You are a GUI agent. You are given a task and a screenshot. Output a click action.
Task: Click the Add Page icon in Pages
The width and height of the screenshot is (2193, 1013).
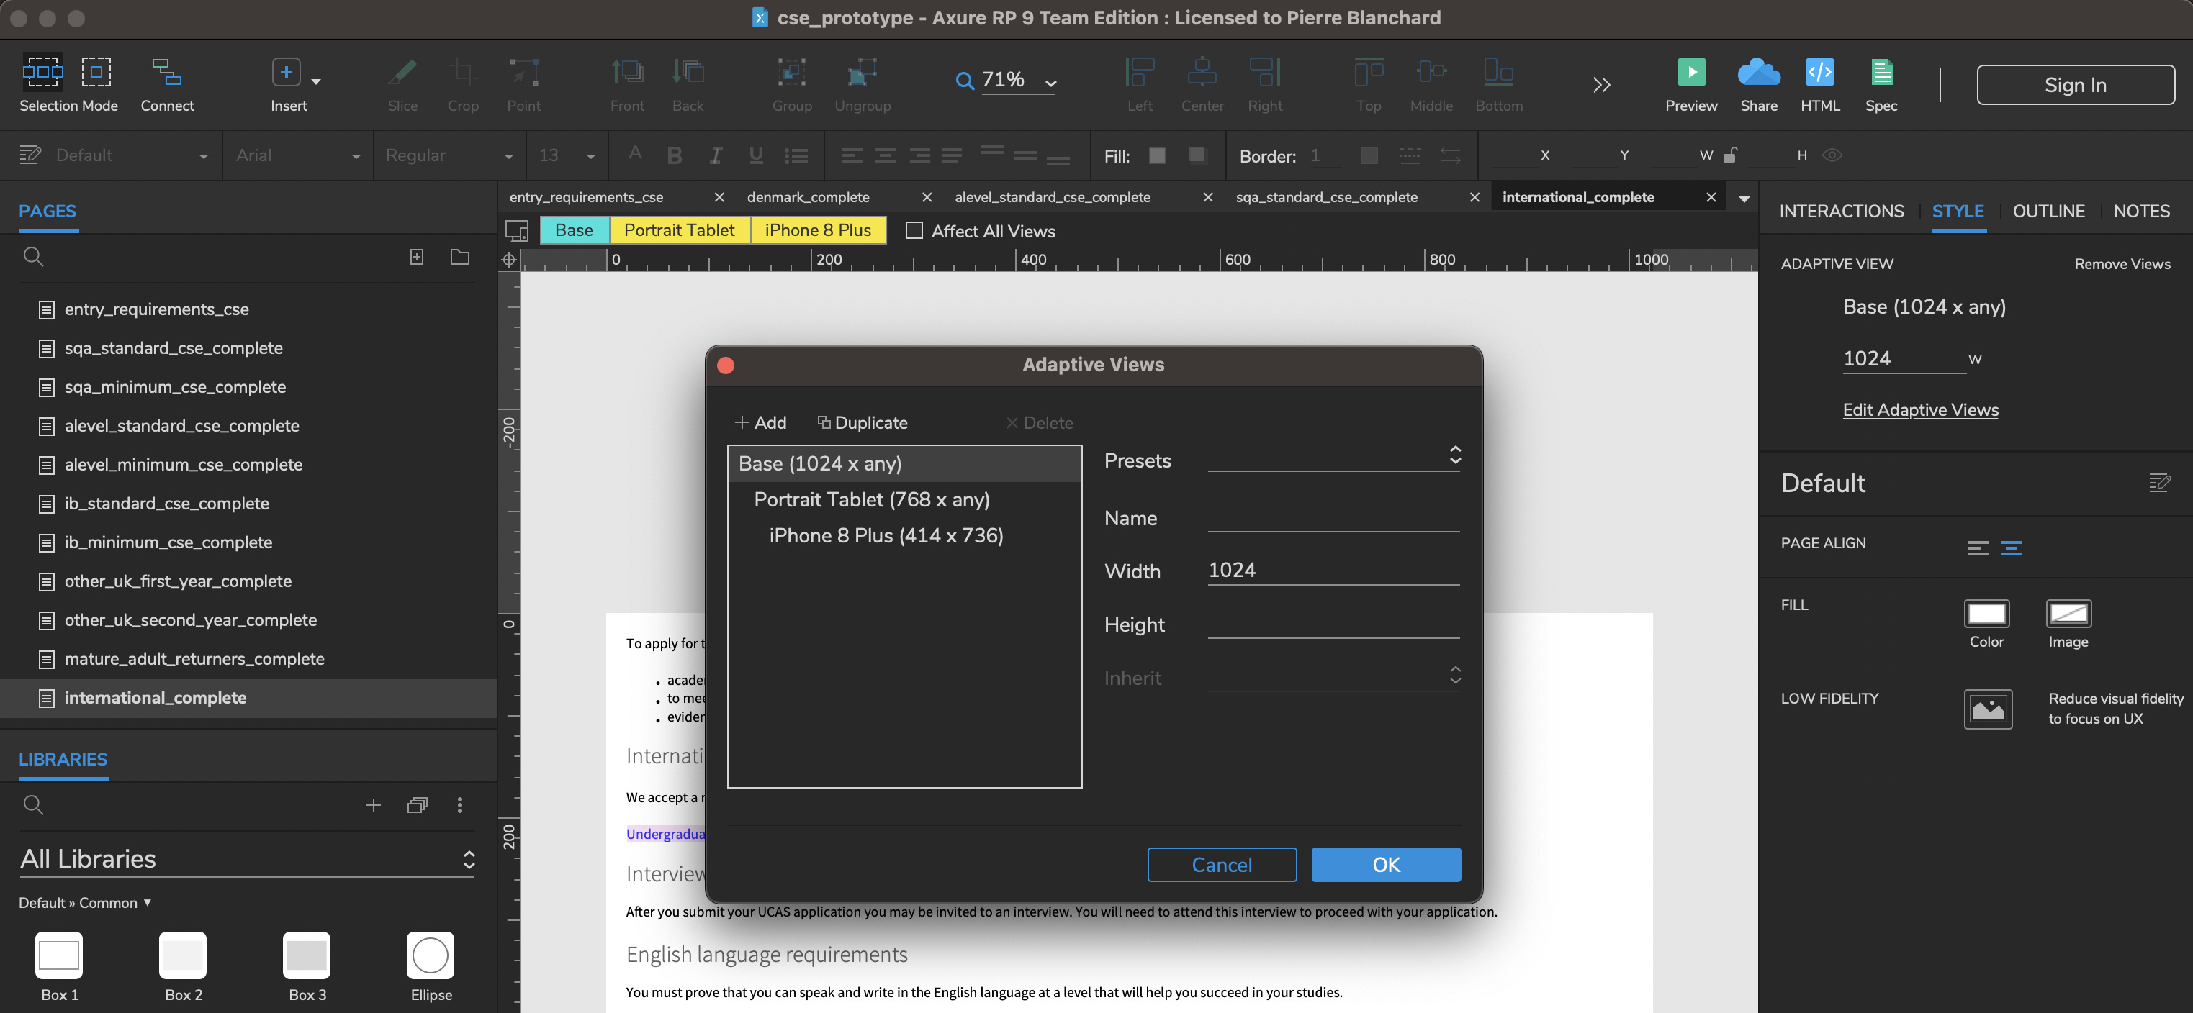point(416,257)
